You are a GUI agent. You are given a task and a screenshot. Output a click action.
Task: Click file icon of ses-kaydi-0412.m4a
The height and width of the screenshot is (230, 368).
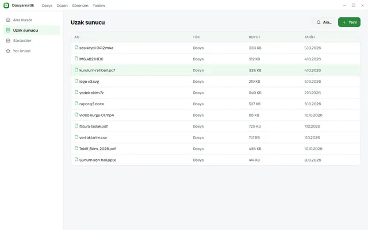point(76,47)
